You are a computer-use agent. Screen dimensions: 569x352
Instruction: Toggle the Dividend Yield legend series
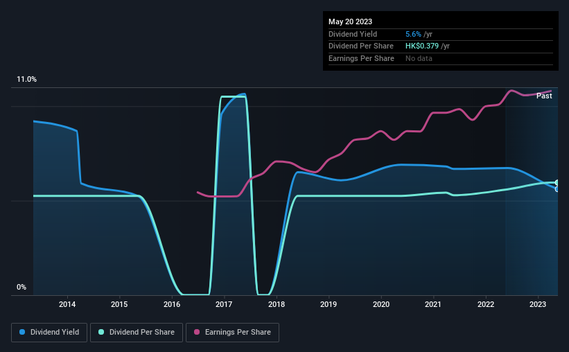point(49,333)
